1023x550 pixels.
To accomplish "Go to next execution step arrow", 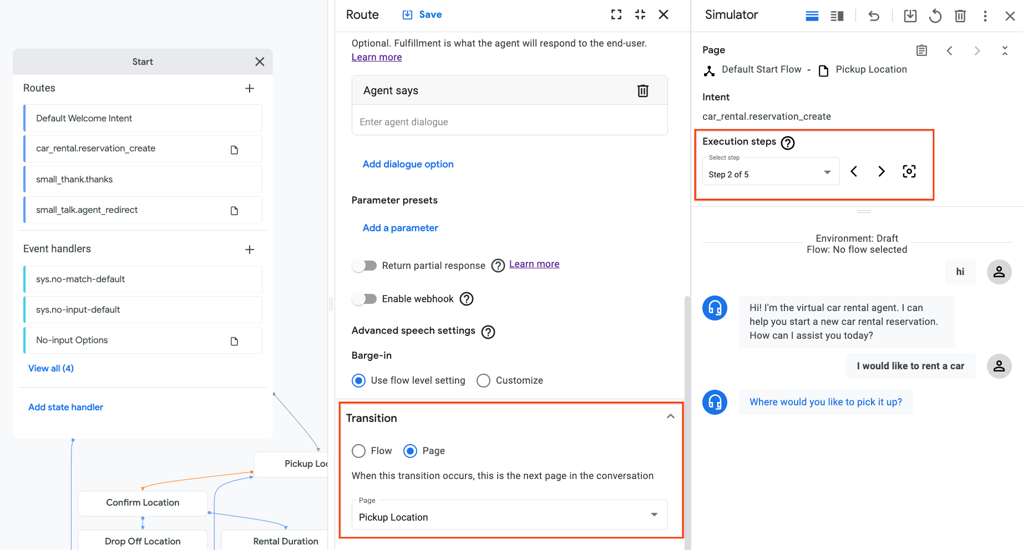I will [x=881, y=171].
